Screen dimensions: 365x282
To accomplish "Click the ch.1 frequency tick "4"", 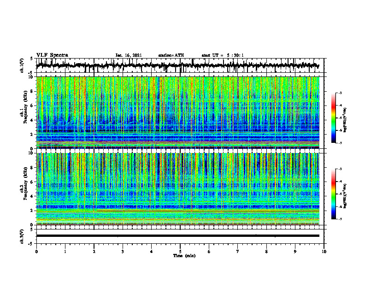I will pos(32,120).
